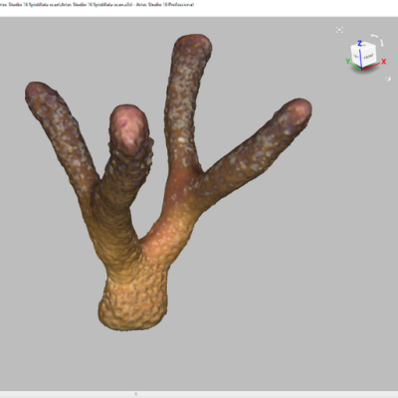This screenshot has height=398, width=398.
Task: Click the green Y axis line under the cube
Action: 355,67
